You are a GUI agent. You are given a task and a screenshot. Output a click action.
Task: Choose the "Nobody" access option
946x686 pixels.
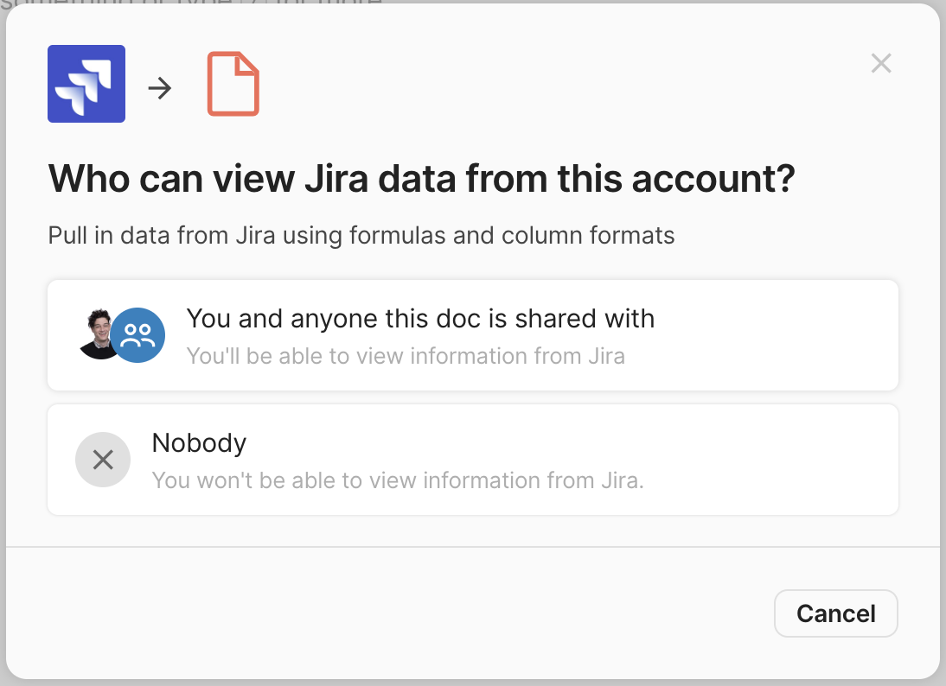[200, 443]
